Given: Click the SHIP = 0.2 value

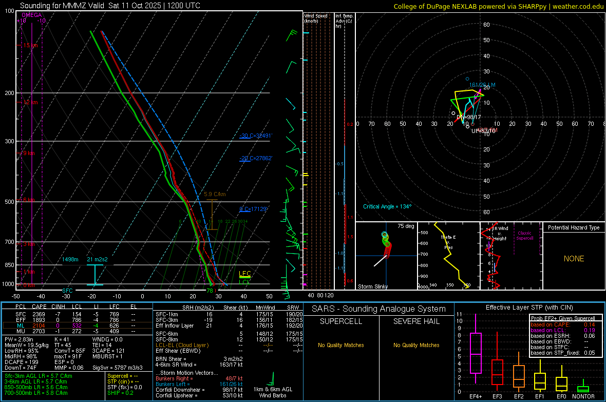Looking at the screenshot, I should coord(120,393).
